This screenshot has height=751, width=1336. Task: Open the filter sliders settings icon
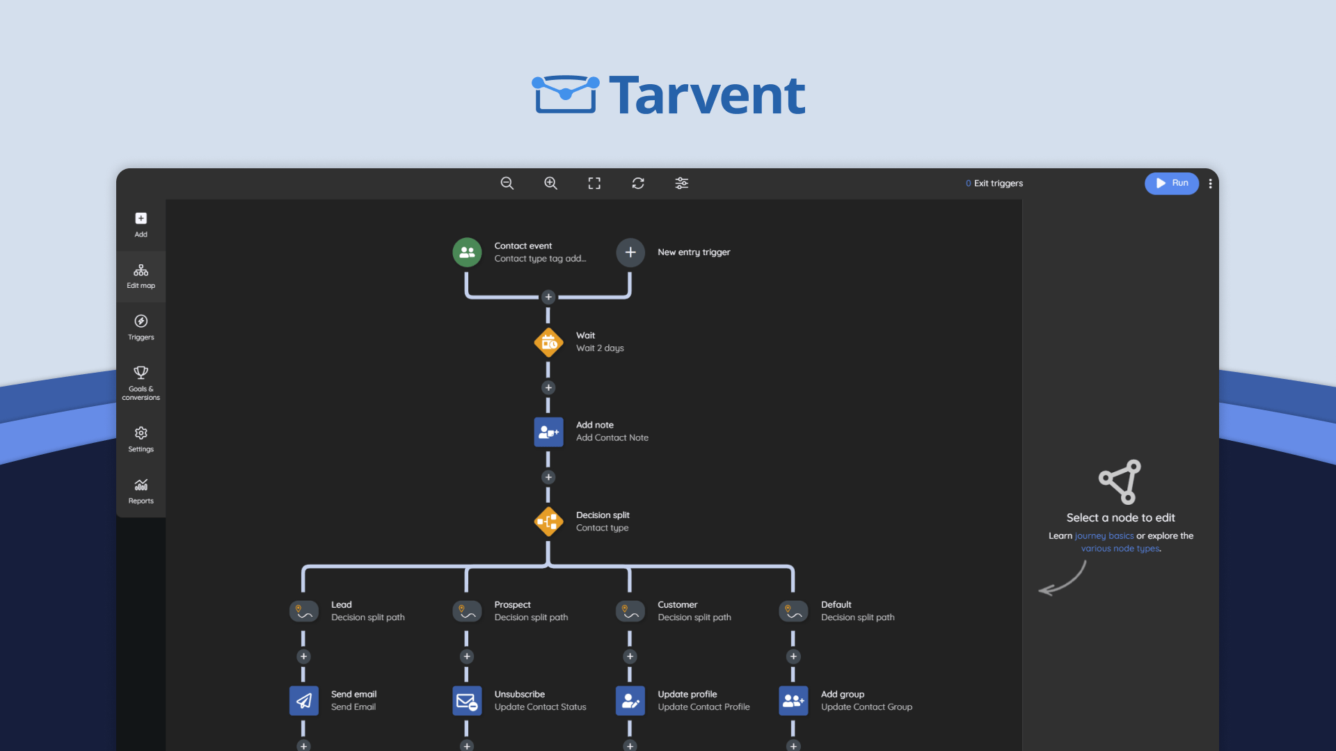coord(682,183)
